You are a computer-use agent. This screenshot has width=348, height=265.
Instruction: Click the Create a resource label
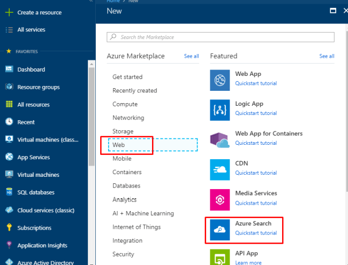click(40, 12)
